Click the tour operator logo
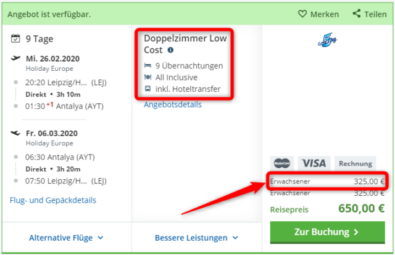The image size is (395, 255). pos(327,40)
